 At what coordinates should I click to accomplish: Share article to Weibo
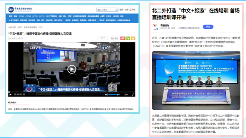pyautogui.click(x=123, y=38)
